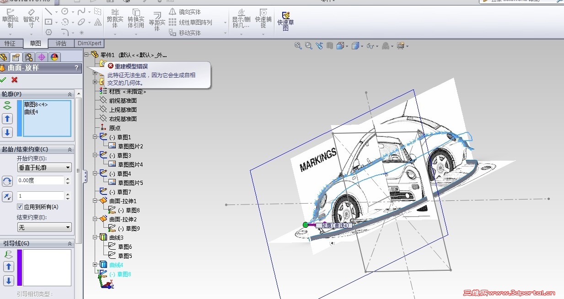
Task: Cancel surface loft with red X
Action: pos(15,80)
